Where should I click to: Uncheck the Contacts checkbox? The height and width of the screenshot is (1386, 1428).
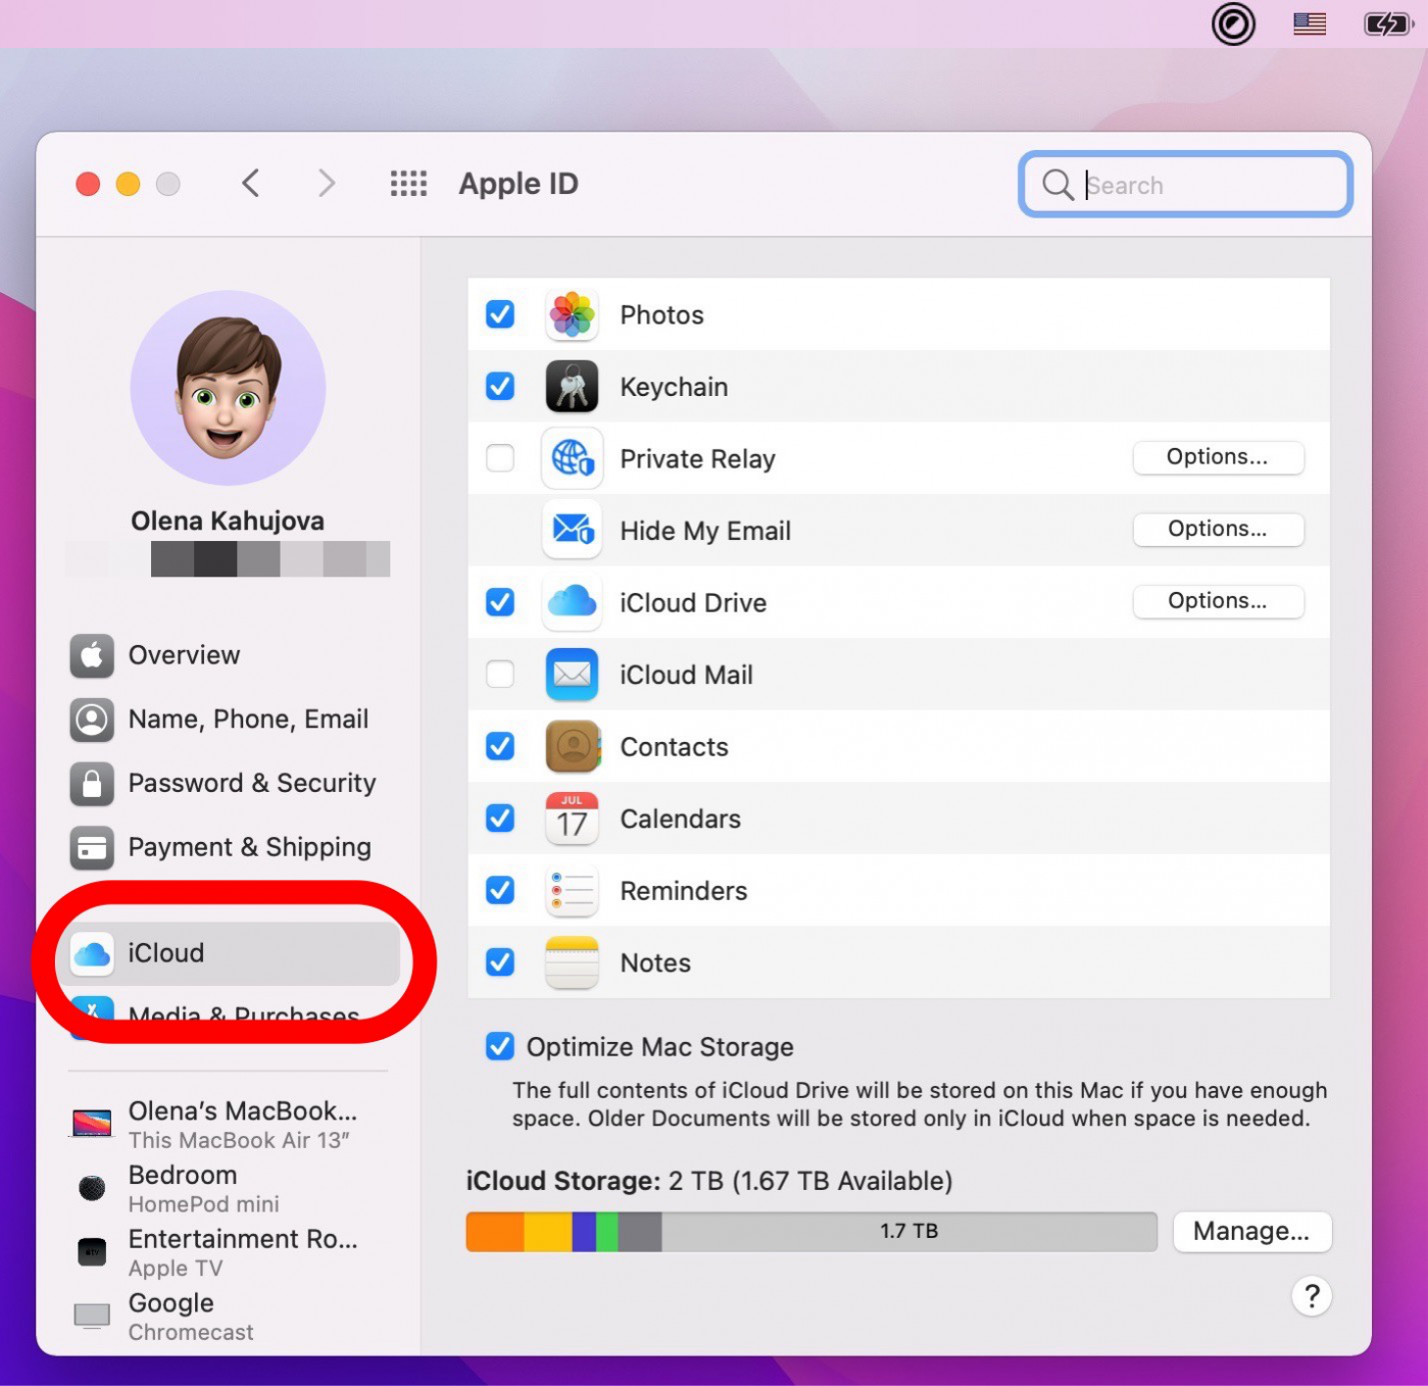[x=500, y=746]
